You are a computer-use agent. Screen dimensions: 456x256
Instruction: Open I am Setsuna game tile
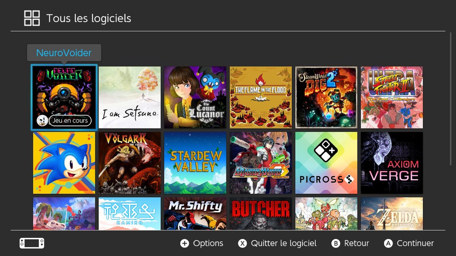click(130, 97)
